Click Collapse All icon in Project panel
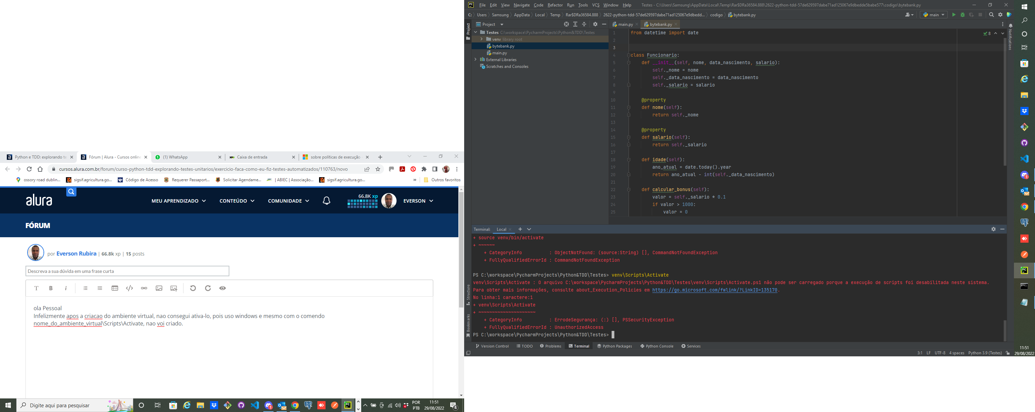This screenshot has height=412, width=1035. (584, 24)
